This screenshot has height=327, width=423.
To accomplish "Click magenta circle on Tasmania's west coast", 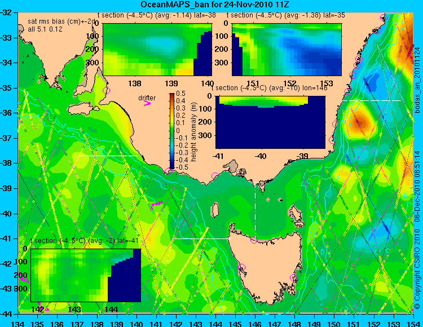I will tap(241, 267).
